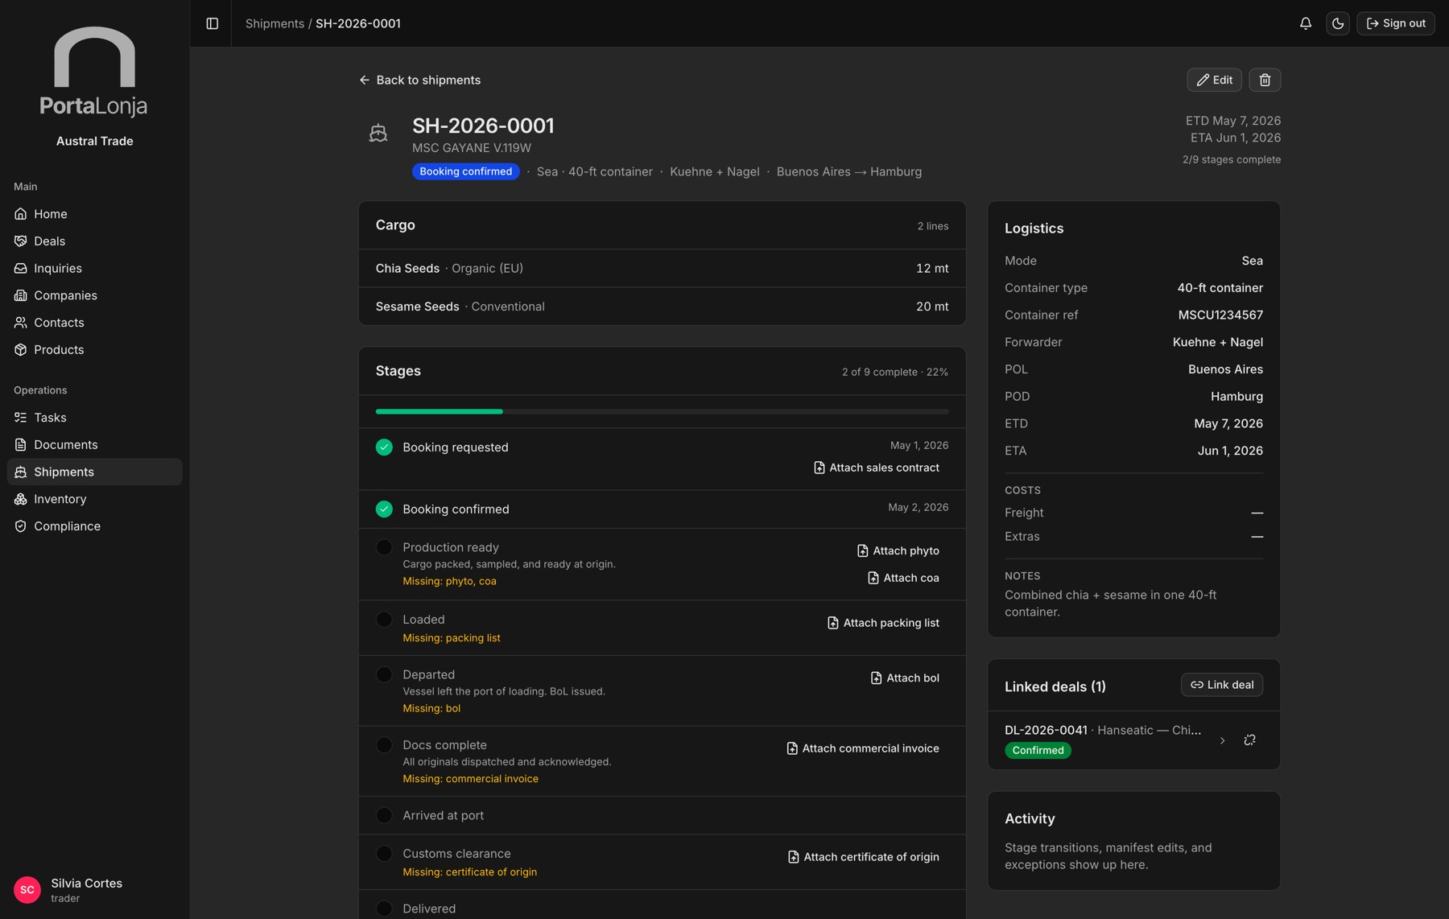Viewport: 1449px width, 919px height.
Task: Click the Sign out button
Action: 1396,23
